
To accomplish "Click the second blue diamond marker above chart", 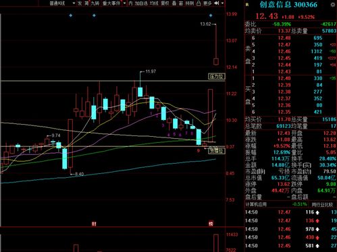I will [x=94, y=15].
